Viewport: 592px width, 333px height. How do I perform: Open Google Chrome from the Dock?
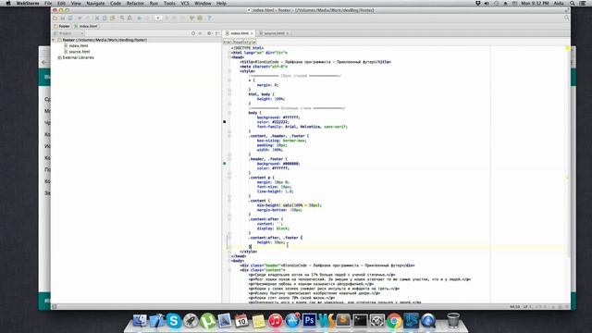[x=394, y=321]
